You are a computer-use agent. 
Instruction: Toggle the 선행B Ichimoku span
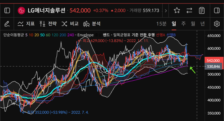171,35
